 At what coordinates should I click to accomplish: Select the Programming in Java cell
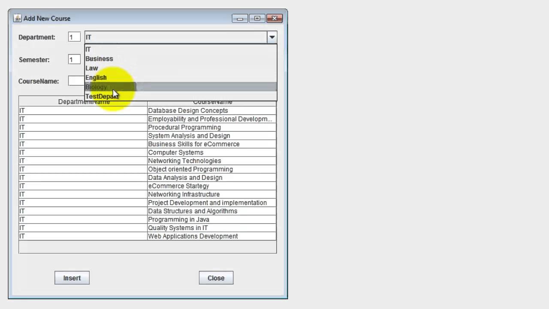(211, 219)
